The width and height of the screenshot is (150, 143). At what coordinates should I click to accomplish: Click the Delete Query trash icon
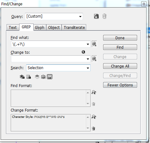tap(104, 16)
